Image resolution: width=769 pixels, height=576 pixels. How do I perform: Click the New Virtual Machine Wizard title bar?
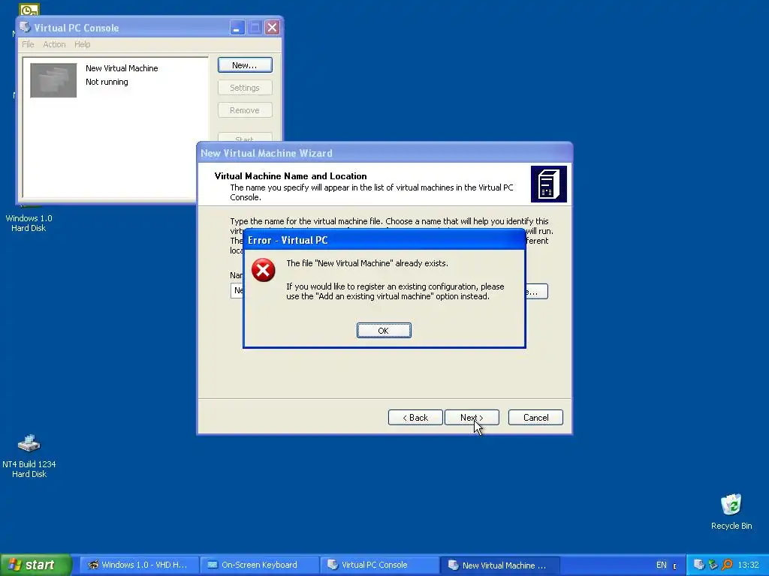(384, 153)
